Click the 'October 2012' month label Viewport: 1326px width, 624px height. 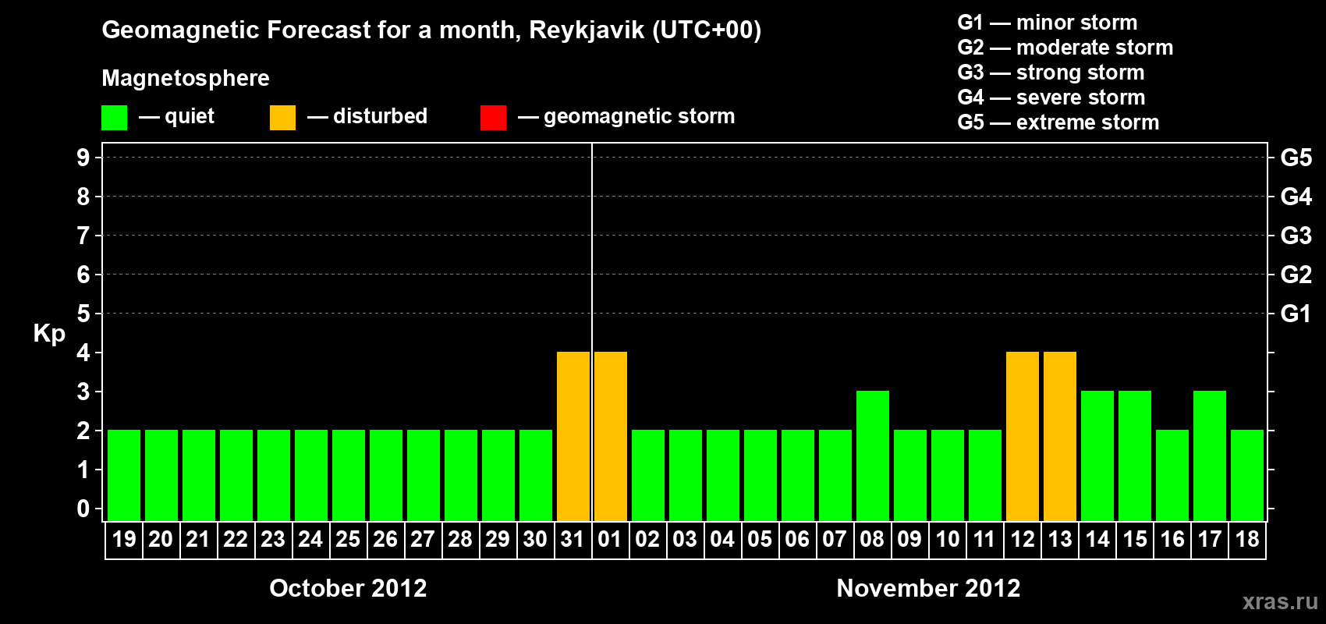[x=348, y=588]
